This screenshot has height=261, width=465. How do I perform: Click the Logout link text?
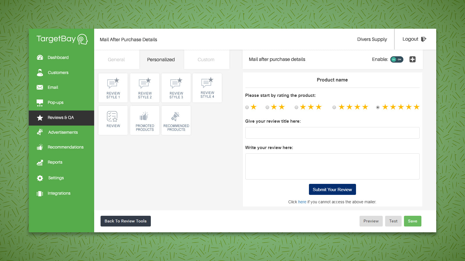(410, 39)
